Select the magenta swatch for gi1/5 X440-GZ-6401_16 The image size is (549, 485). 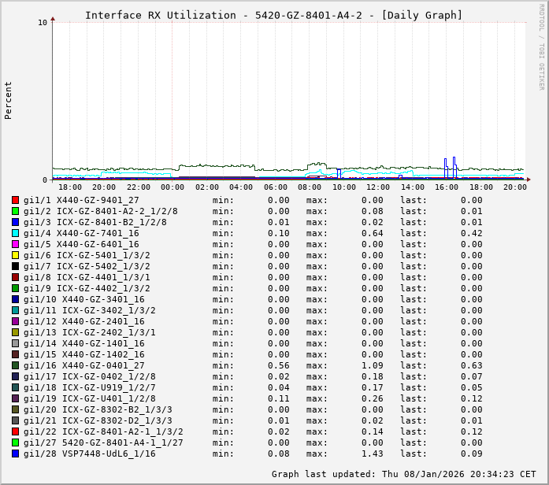click(x=15, y=244)
